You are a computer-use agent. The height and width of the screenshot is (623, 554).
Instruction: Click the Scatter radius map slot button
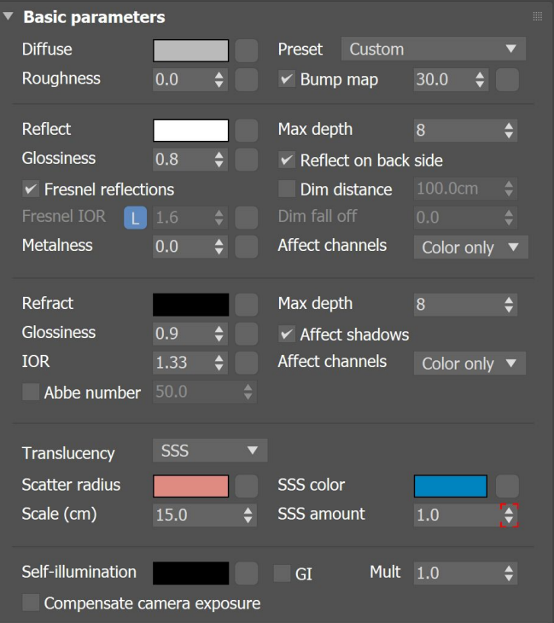coord(246,486)
